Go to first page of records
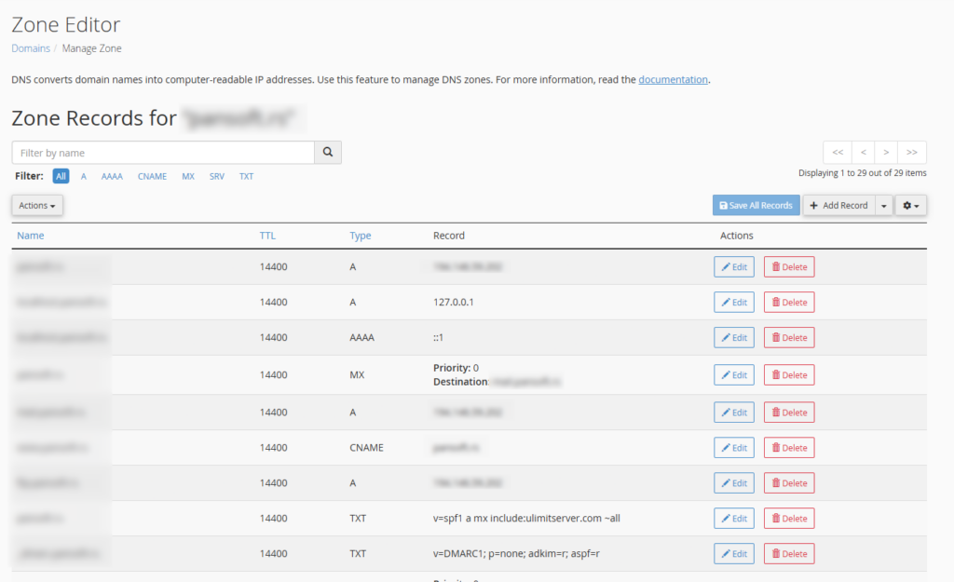The image size is (954, 582). 838,153
